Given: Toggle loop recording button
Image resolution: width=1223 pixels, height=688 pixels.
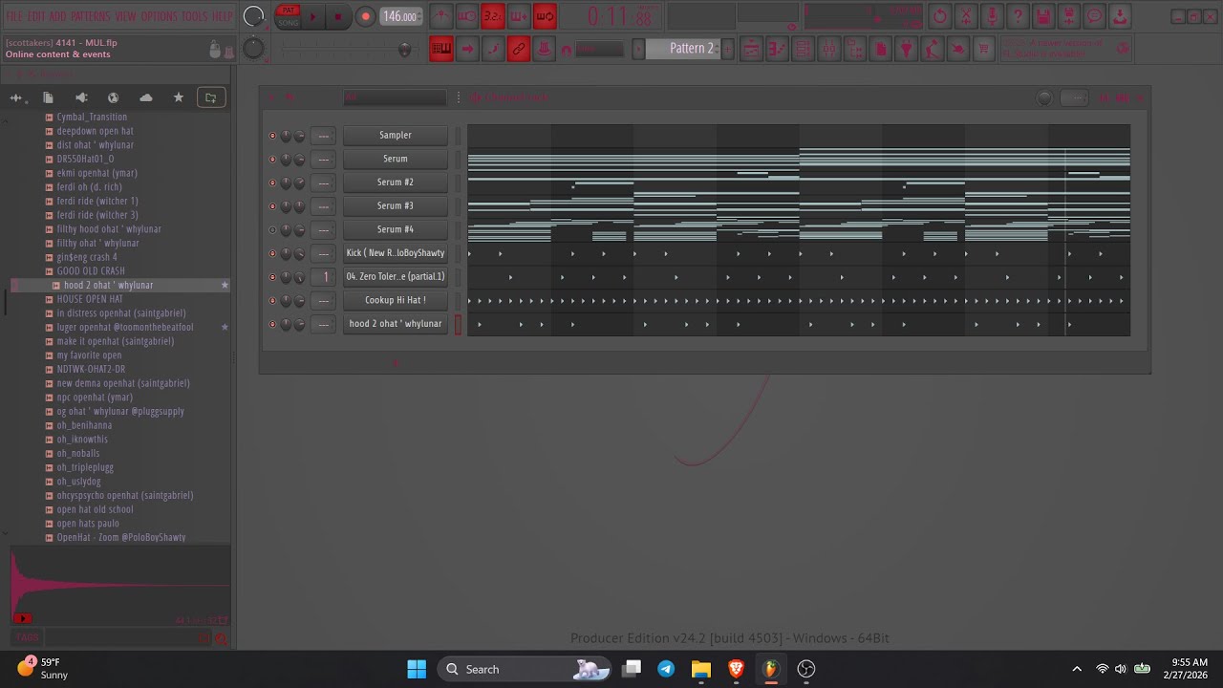Looking at the screenshot, I should point(545,16).
